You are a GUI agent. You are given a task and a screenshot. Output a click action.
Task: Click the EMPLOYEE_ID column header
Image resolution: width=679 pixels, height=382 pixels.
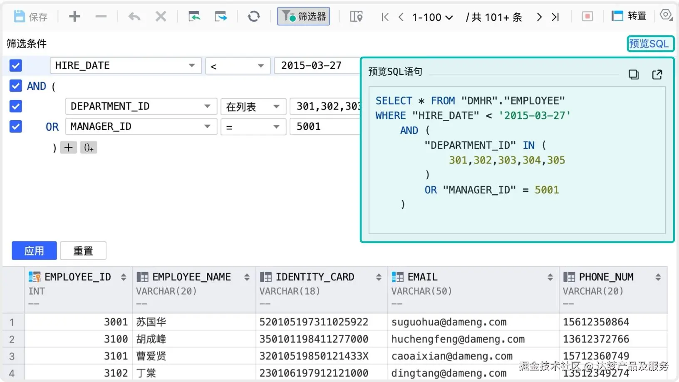(x=78, y=290)
